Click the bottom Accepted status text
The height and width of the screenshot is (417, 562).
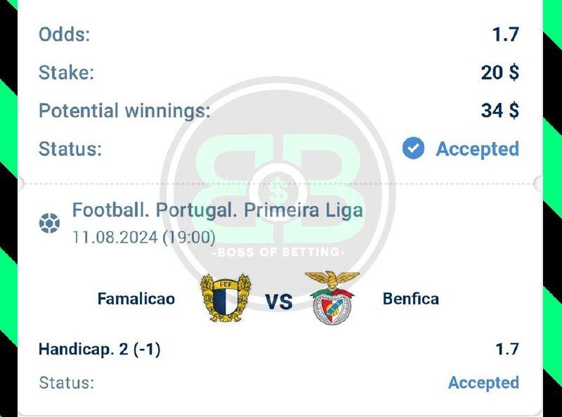coord(483,383)
